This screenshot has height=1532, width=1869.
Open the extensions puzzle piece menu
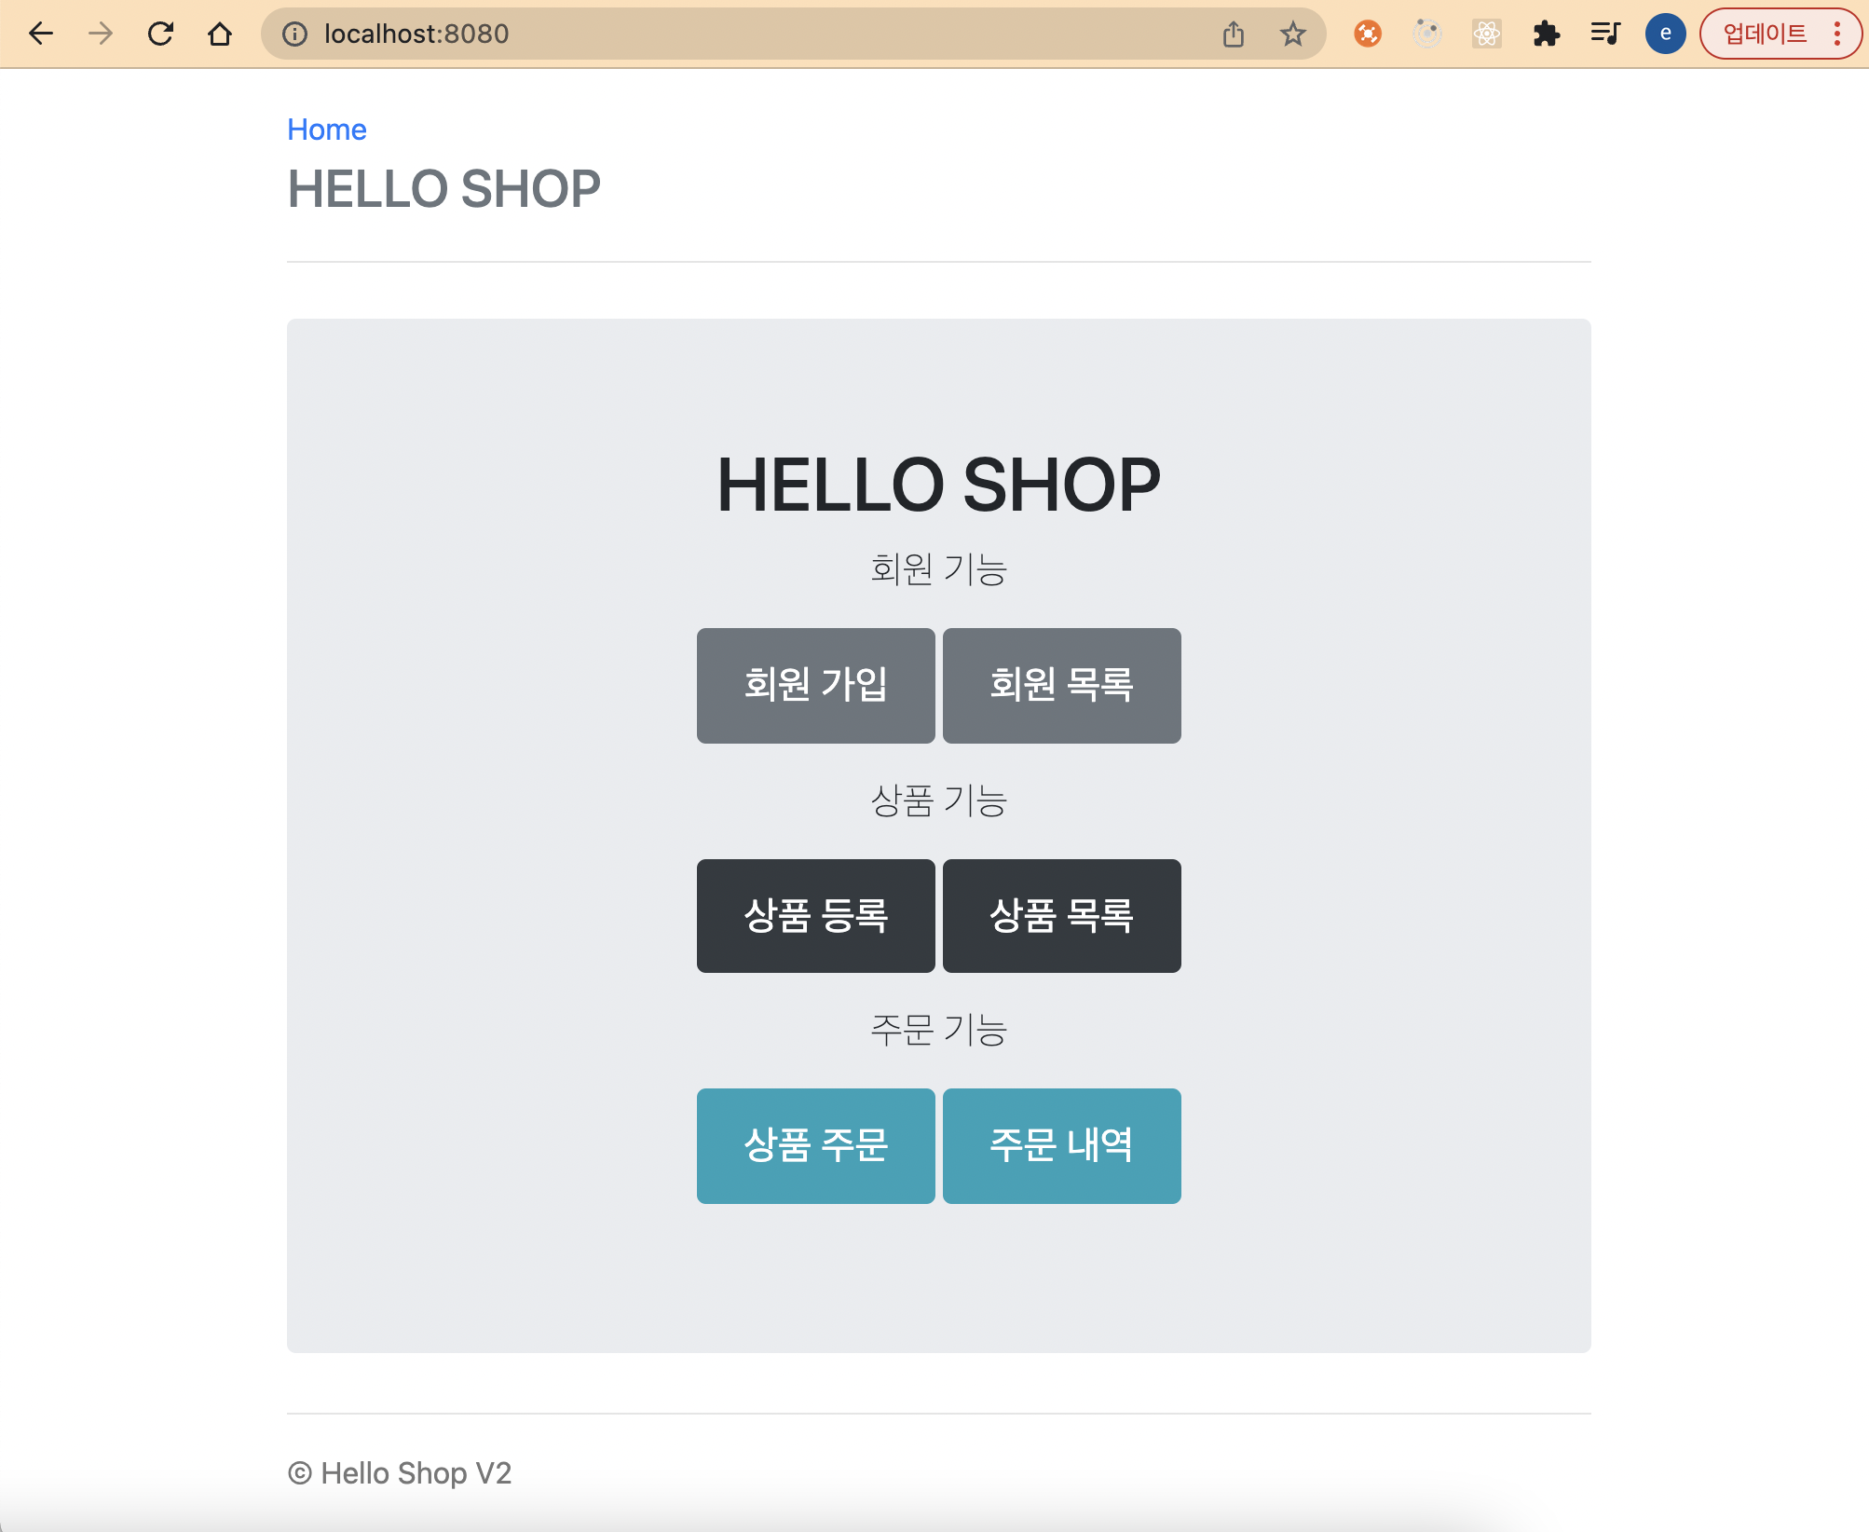click(x=1547, y=34)
